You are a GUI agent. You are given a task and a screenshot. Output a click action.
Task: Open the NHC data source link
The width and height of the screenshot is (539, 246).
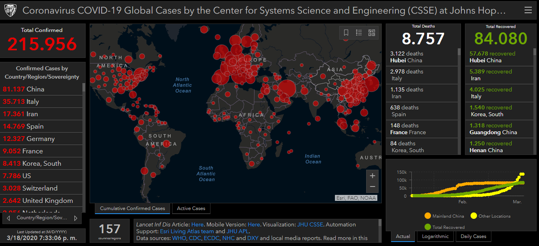(x=228, y=238)
